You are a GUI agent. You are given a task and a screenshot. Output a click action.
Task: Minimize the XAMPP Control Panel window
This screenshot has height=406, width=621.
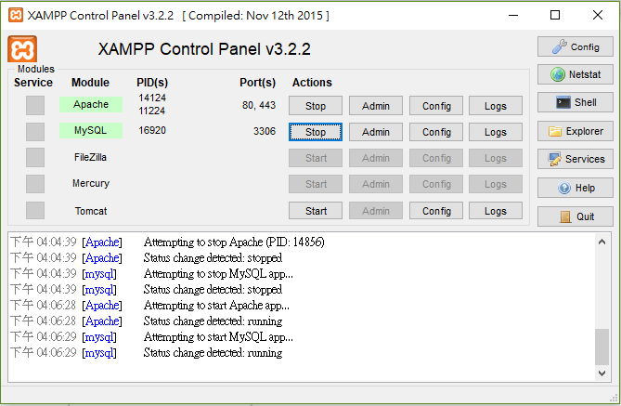[x=513, y=16]
